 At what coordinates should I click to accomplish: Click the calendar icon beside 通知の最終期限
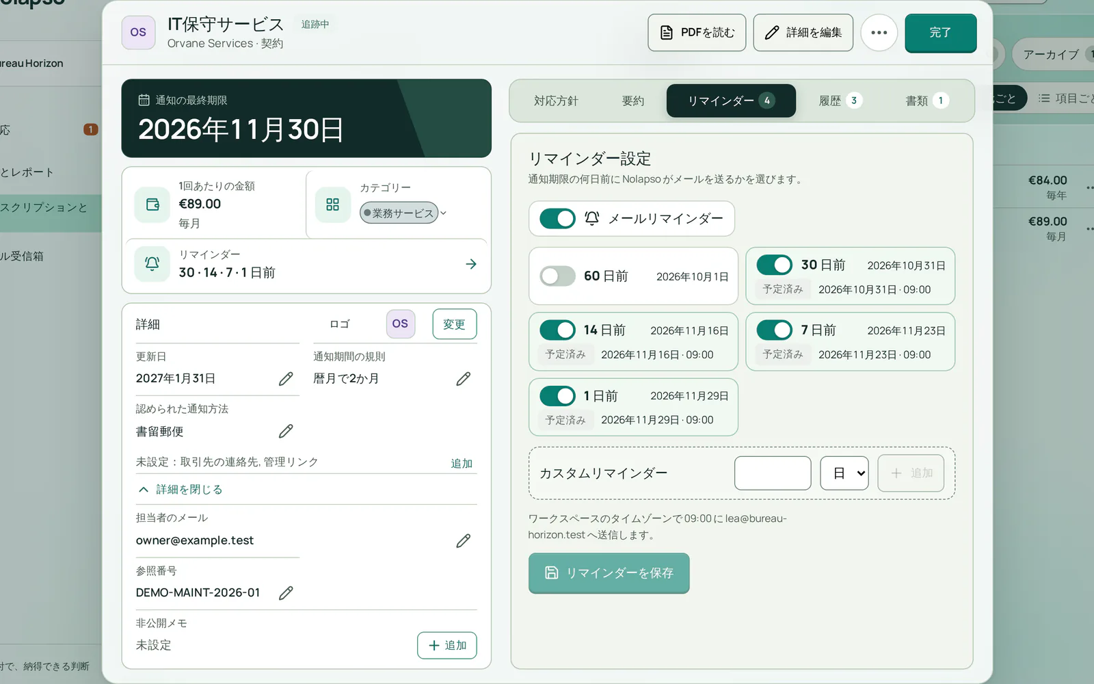(x=144, y=100)
